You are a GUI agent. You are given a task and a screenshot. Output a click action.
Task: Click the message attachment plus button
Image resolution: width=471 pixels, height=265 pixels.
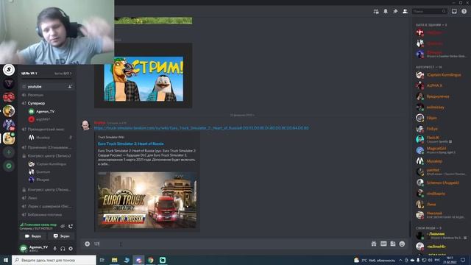87,244
